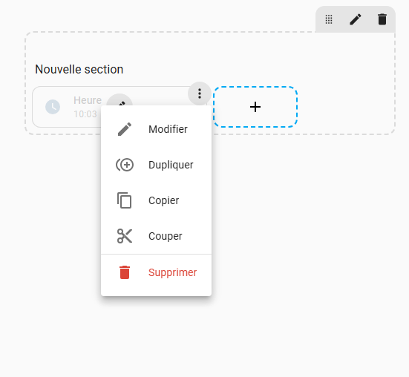Click the circled-plus duplicate icon

[x=125, y=165]
